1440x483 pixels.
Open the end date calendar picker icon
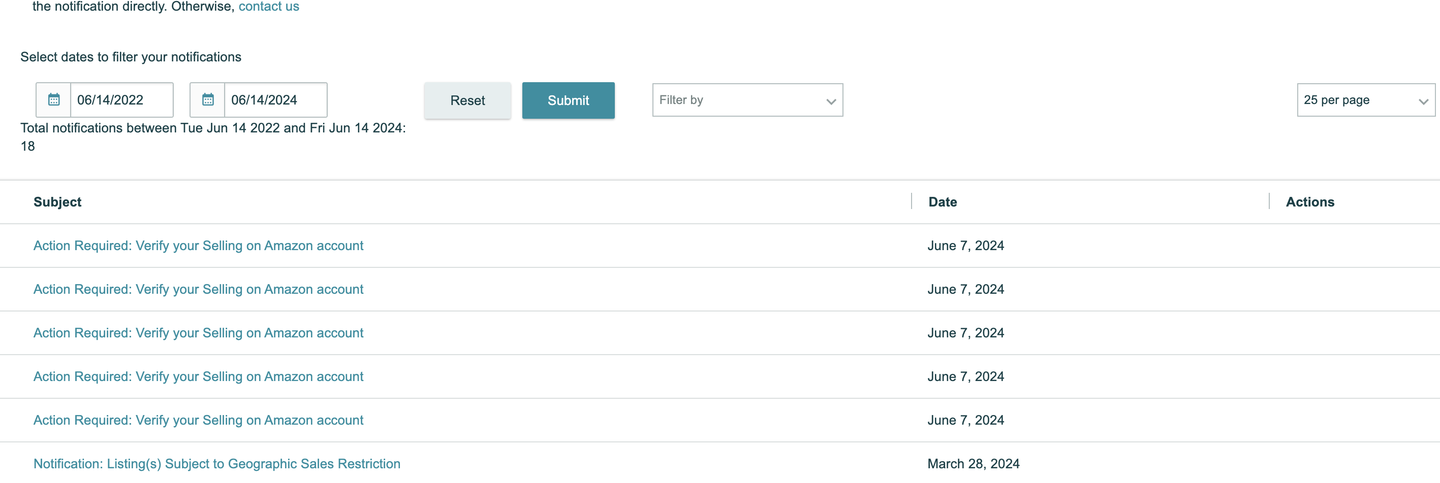tap(208, 100)
